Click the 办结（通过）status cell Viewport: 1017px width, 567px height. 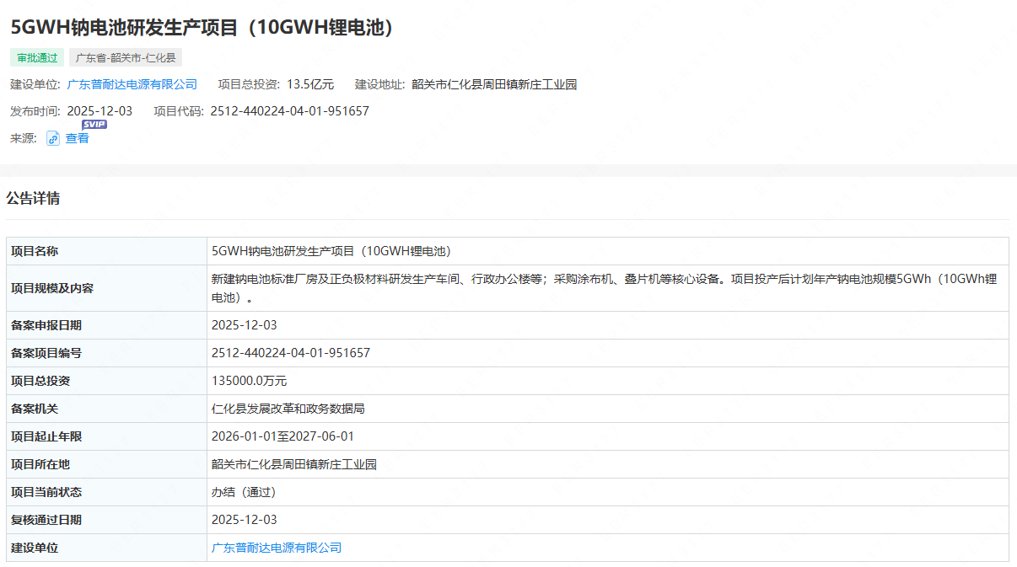click(x=244, y=492)
